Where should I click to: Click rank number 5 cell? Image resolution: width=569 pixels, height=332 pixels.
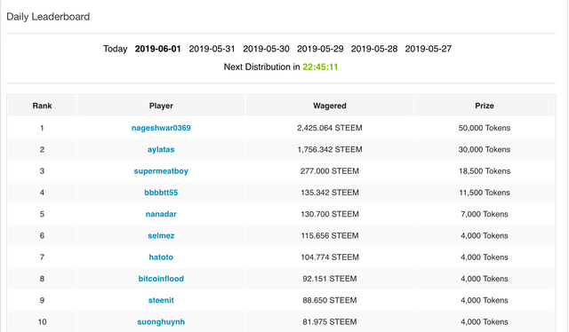click(x=42, y=214)
